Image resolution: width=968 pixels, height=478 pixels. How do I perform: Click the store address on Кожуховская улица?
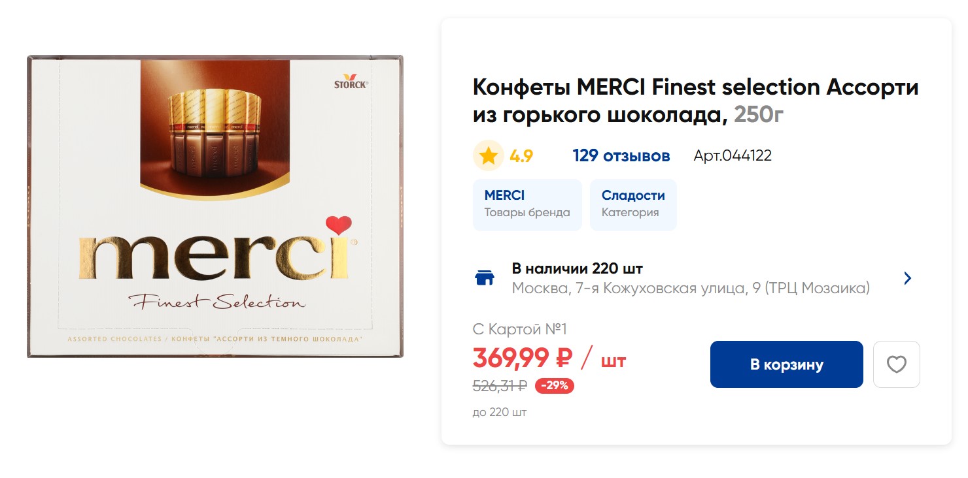690,288
